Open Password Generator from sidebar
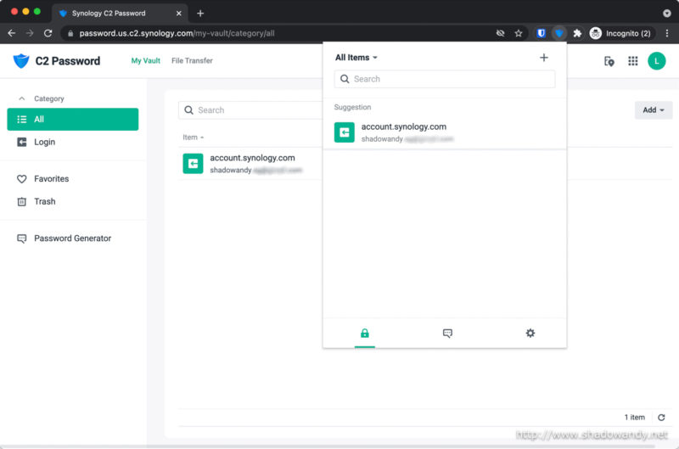Screen dimensions: 679x449 tap(72, 239)
